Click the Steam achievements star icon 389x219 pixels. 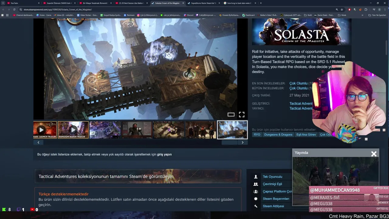256,199
